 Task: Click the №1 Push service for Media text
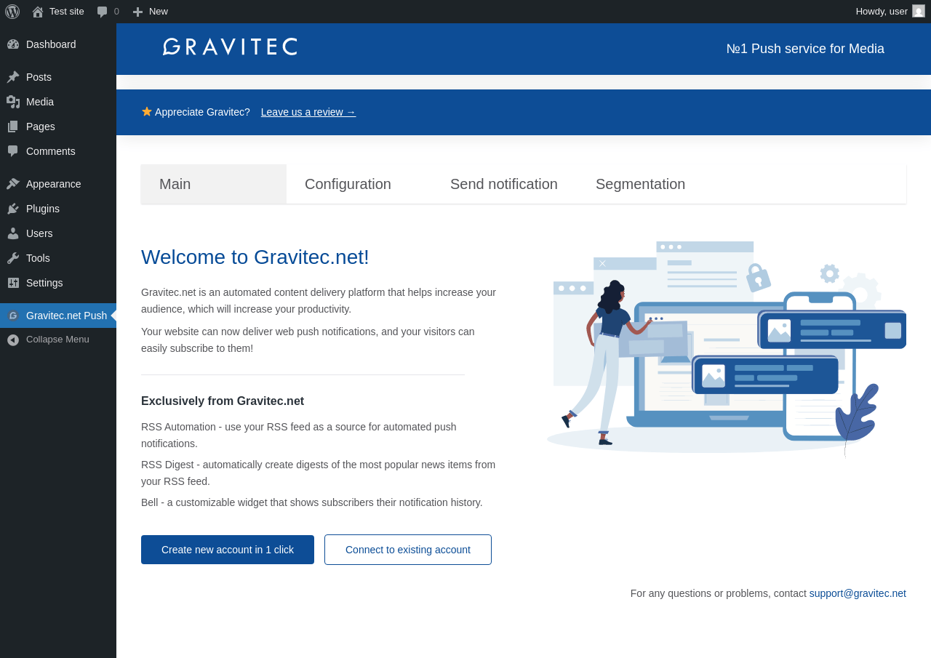click(x=805, y=49)
